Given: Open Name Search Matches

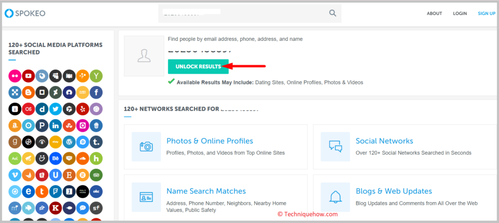Looking at the screenshot, I should coord(206,191).
